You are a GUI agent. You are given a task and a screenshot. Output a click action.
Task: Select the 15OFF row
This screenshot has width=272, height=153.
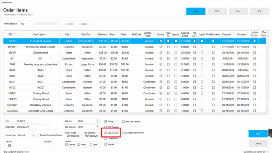point(134,41)
